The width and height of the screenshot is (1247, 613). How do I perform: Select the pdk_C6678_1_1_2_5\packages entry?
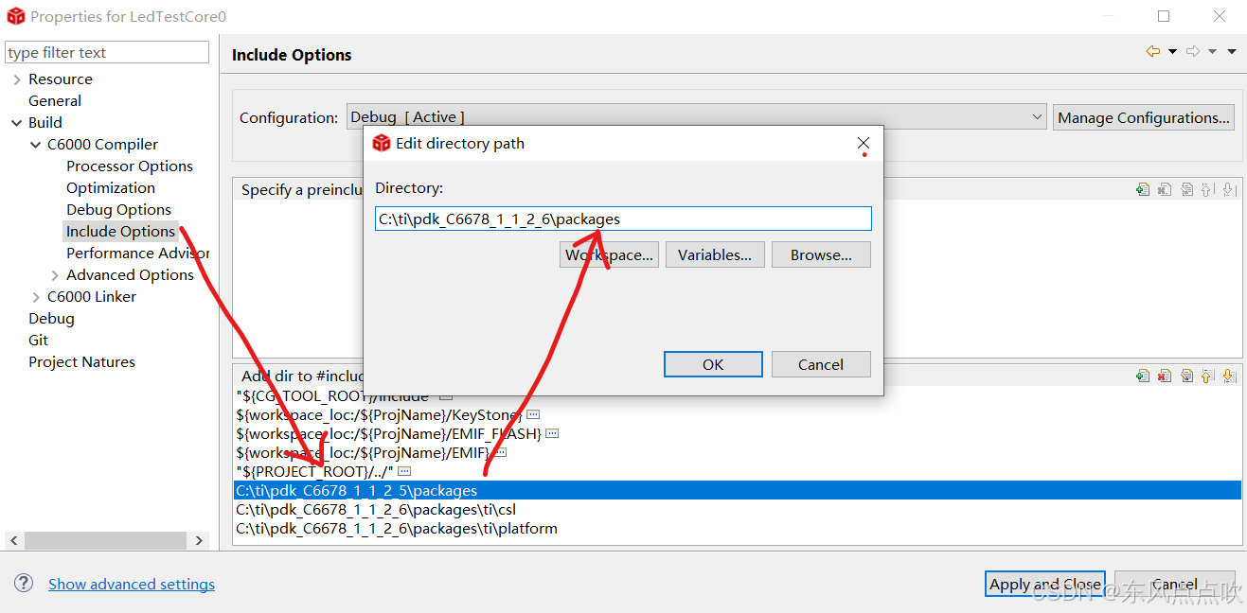[737, 490]
